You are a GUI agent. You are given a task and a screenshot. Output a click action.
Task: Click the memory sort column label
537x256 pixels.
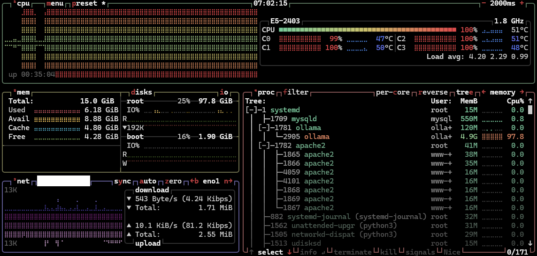(503, 92)
